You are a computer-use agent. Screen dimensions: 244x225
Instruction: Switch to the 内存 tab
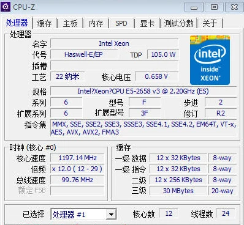(x=96, y=23)
